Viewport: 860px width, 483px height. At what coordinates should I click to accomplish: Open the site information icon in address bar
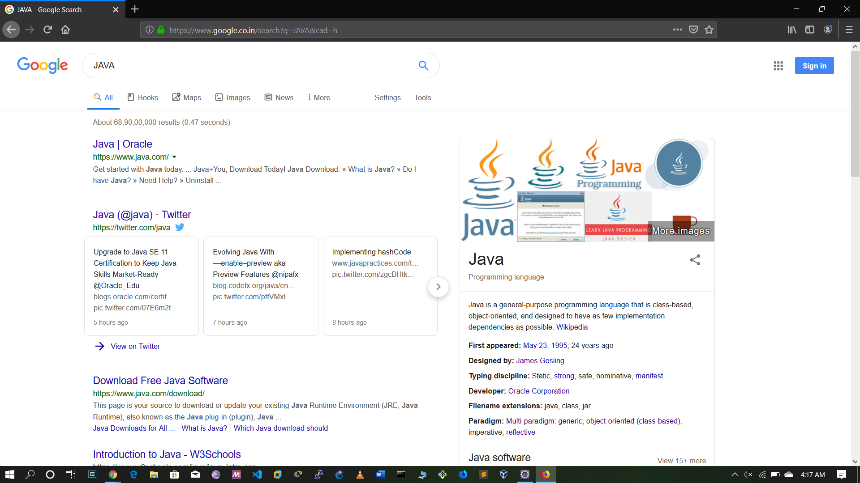(149, 30)
